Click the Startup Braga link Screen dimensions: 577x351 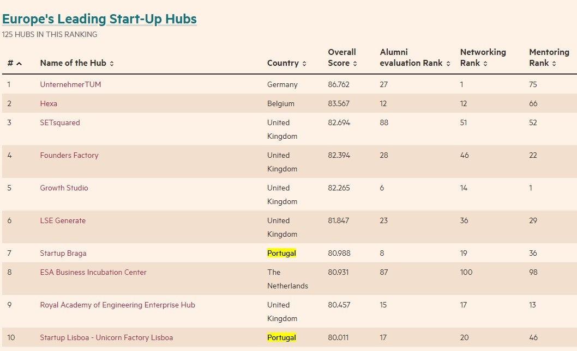coord(63,253)
